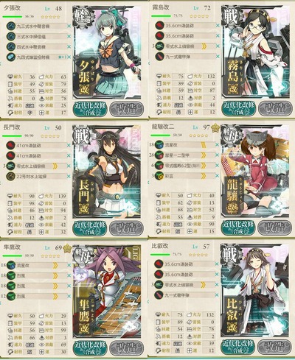Click Ryuujou's Saiun scout plane icon
Image resolution: width=295 pixels, height=360 pixels.
coord(159,176)
